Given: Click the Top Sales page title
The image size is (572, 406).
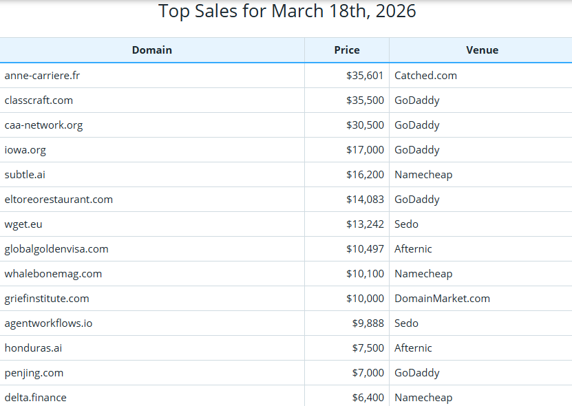Looking at the screenshot, I should coord(286,11).
